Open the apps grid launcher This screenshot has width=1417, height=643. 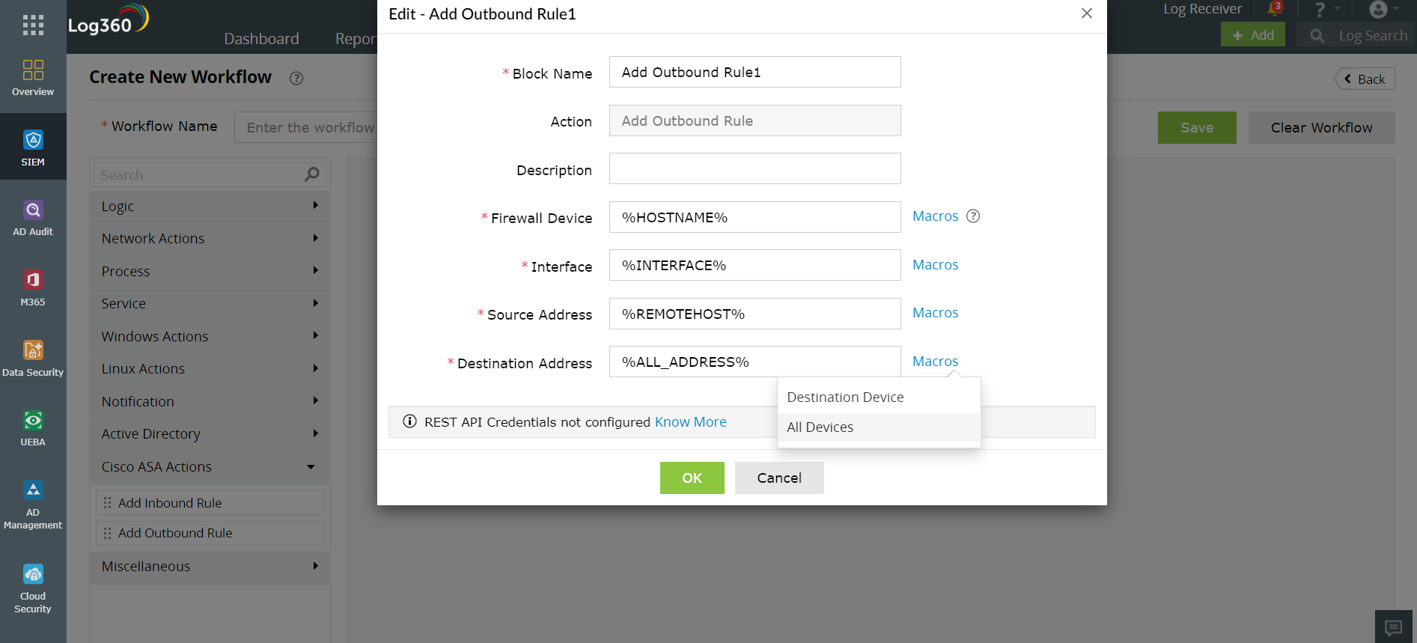[x=33, y=25]
